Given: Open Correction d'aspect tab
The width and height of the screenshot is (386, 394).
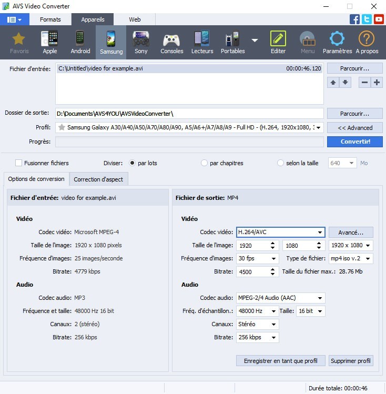Looking at the screenshot, I should coord(98,179).
